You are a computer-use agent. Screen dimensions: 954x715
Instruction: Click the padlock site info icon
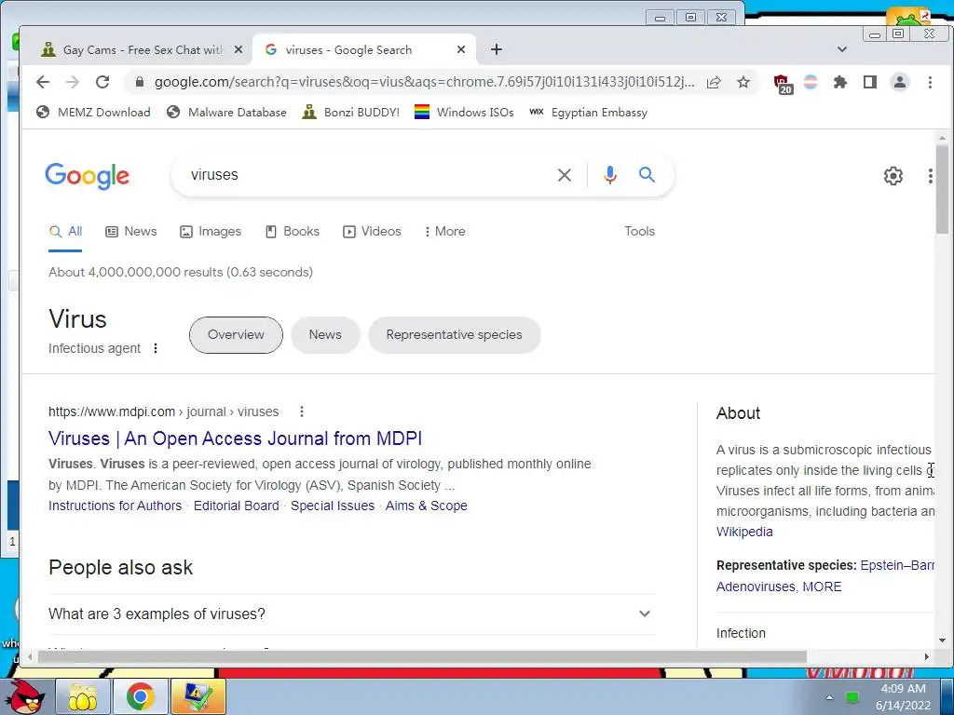[140, 82]
